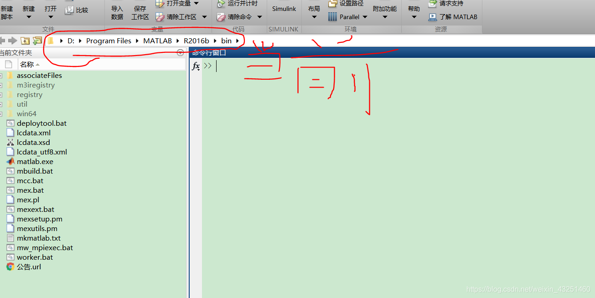This screenshot has width=595, height=298.
Task: Select lcdata.xml in the file list
Action: (x=34, y=133)
